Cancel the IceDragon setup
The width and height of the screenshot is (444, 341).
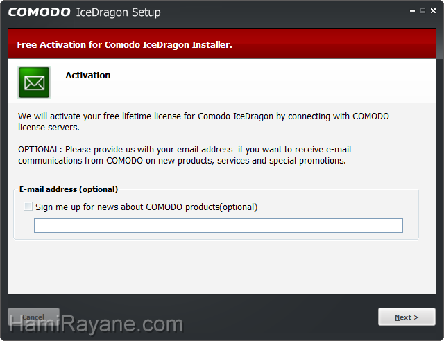point(33,317)
